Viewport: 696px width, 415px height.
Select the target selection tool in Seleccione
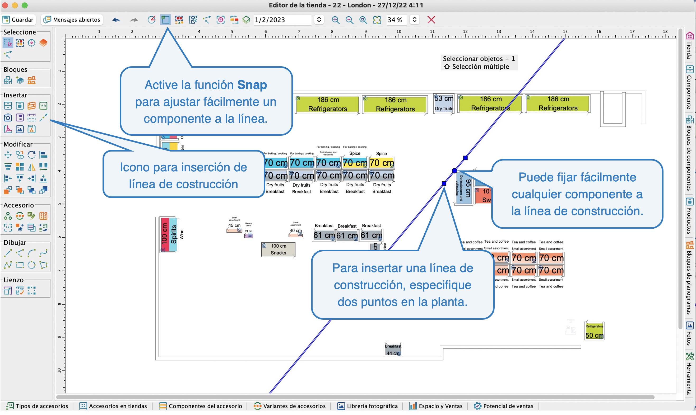pos(31,43)
